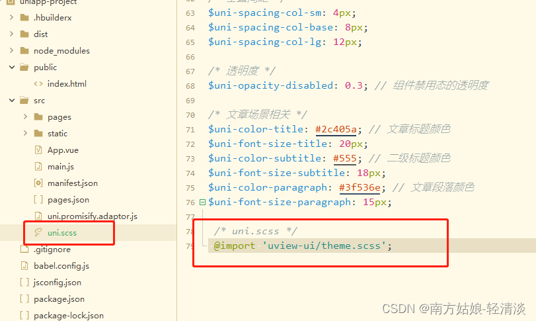Click the pages folder icon
This screenshot has height=321, width=536.
pos(38,117)
